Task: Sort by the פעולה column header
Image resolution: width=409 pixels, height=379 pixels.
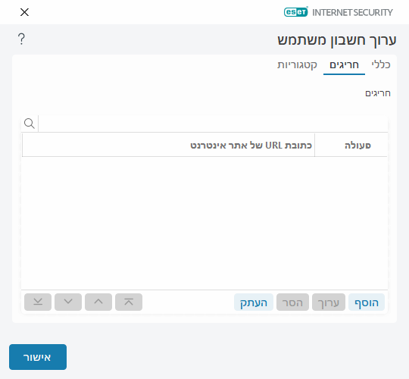Action: pyautogui.click(x=351, y=145)
